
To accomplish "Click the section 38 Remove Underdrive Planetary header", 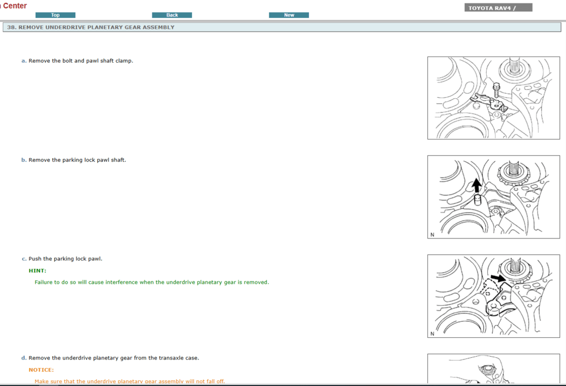I will coord(91,27).
